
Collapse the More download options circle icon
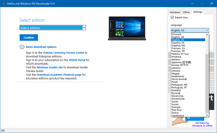click(22, 47)
